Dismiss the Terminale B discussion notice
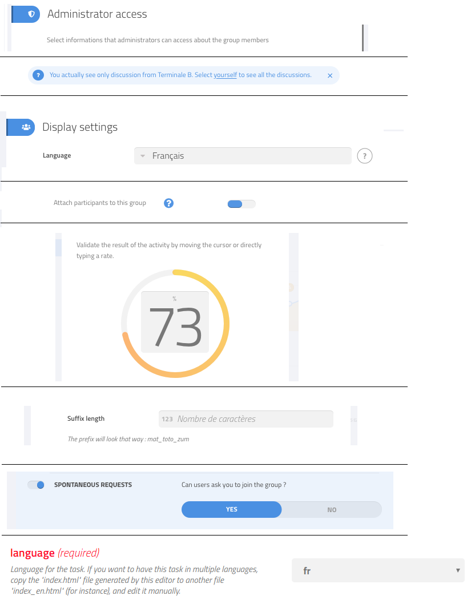This screenshot has width=471, height=608. [330, 75]
